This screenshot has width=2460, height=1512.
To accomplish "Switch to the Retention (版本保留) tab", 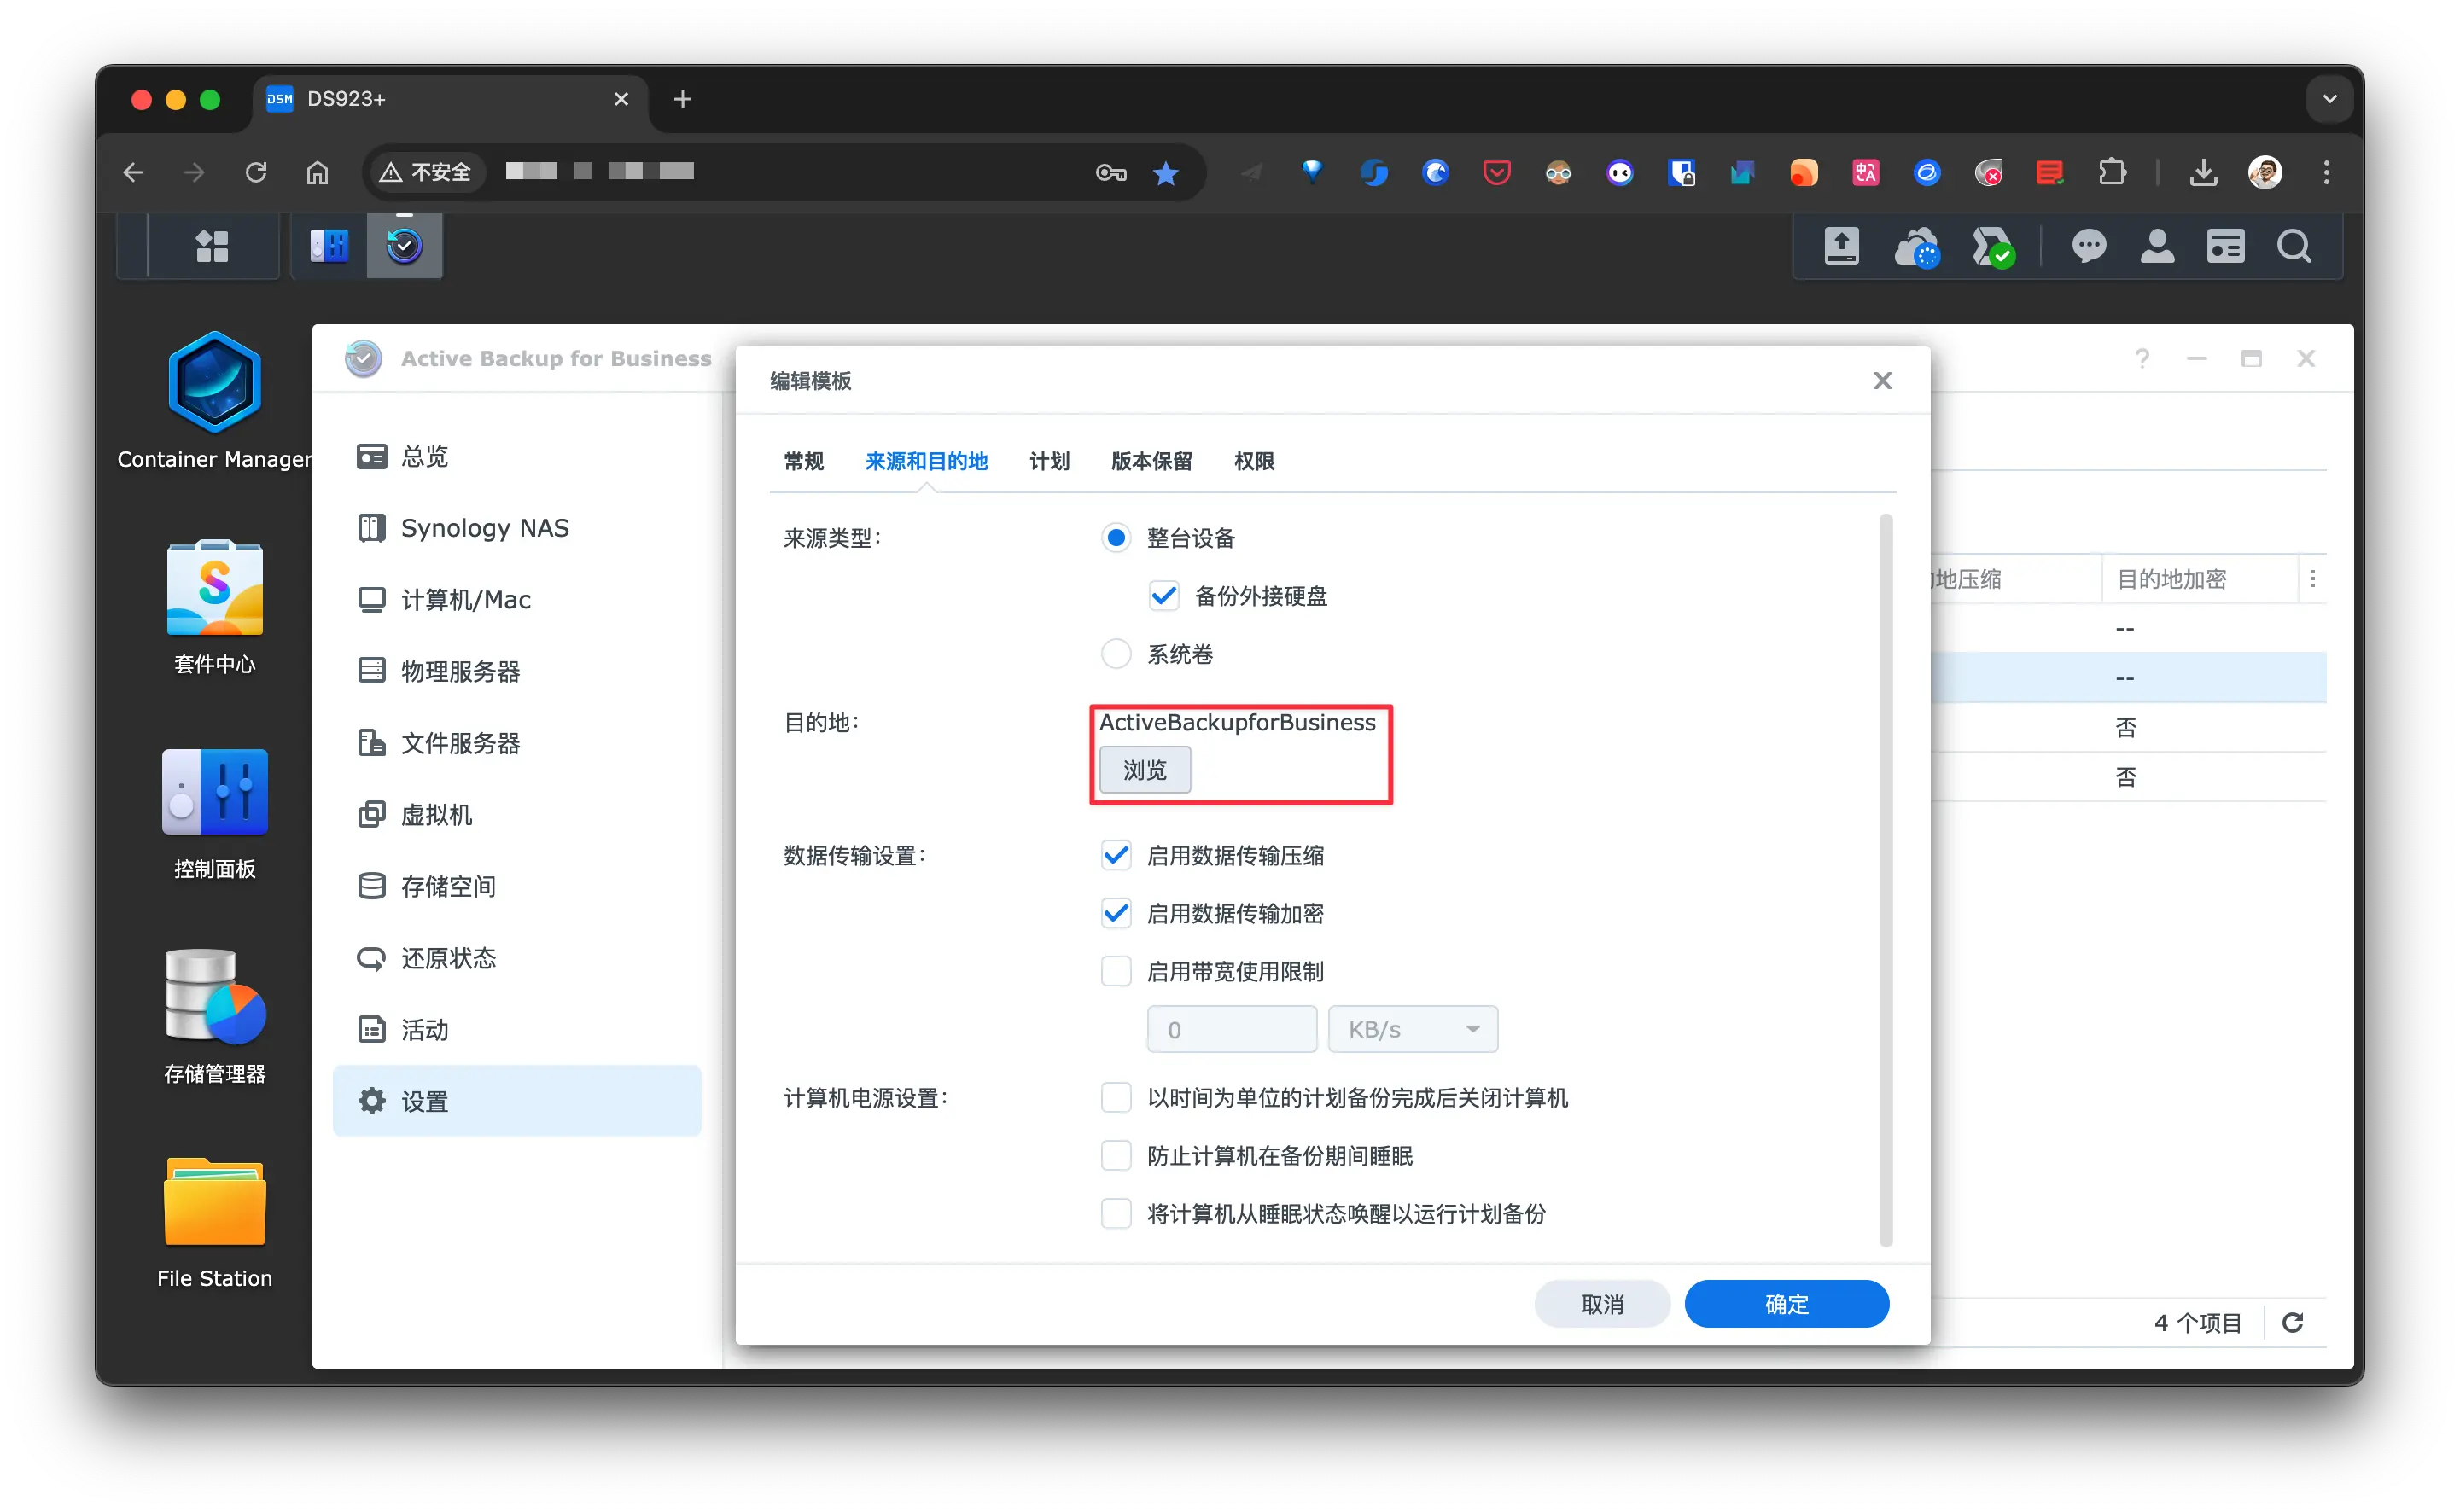I will coord(1151,461).
